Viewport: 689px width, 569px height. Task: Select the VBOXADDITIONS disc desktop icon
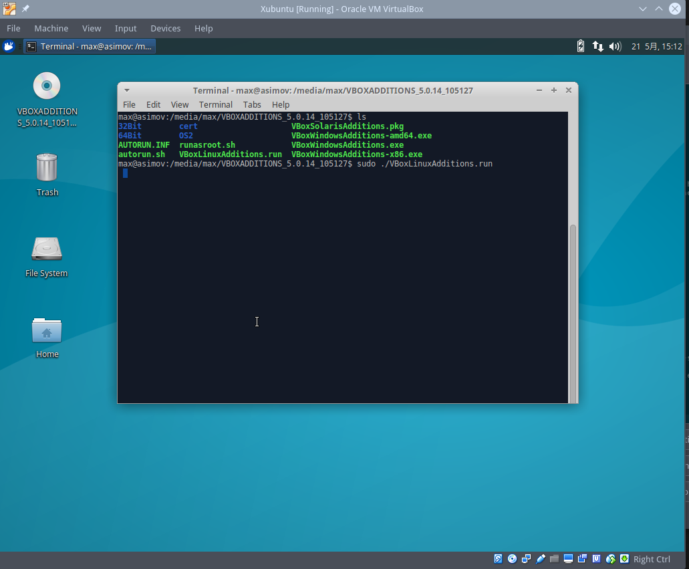(x=47, y=100)
